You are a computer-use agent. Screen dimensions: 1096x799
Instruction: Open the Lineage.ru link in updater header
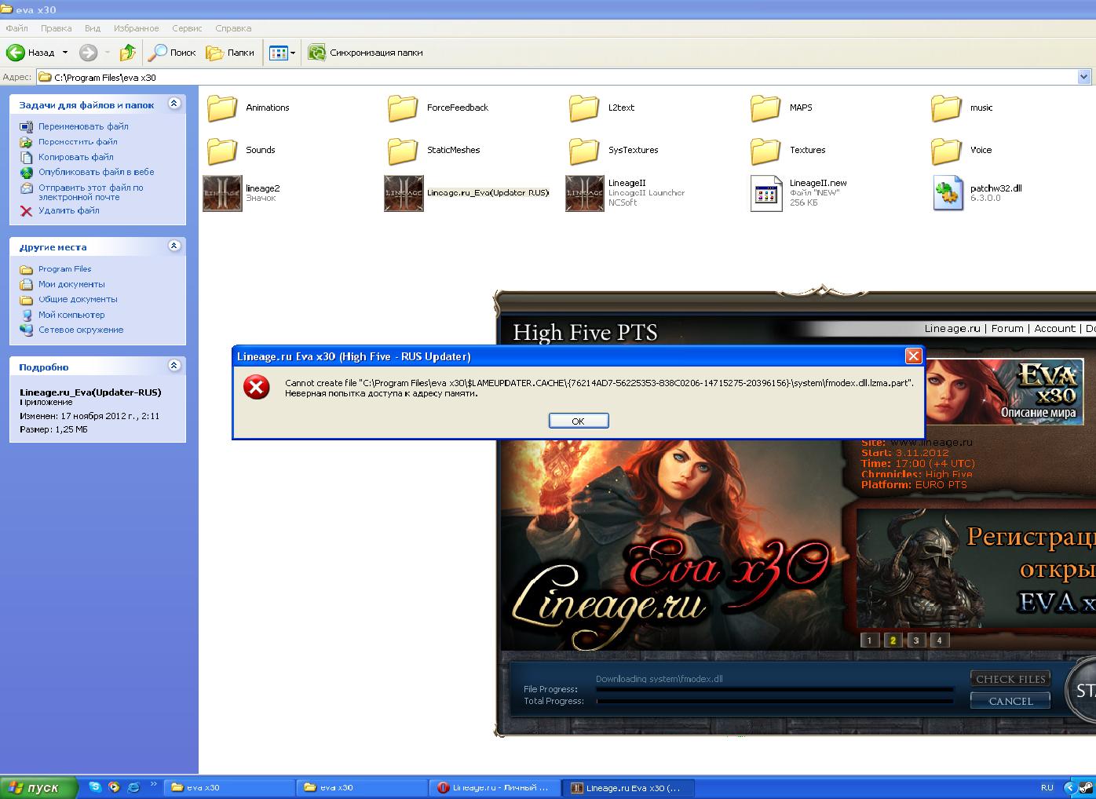pyautogui.click(x=952, y=329)
